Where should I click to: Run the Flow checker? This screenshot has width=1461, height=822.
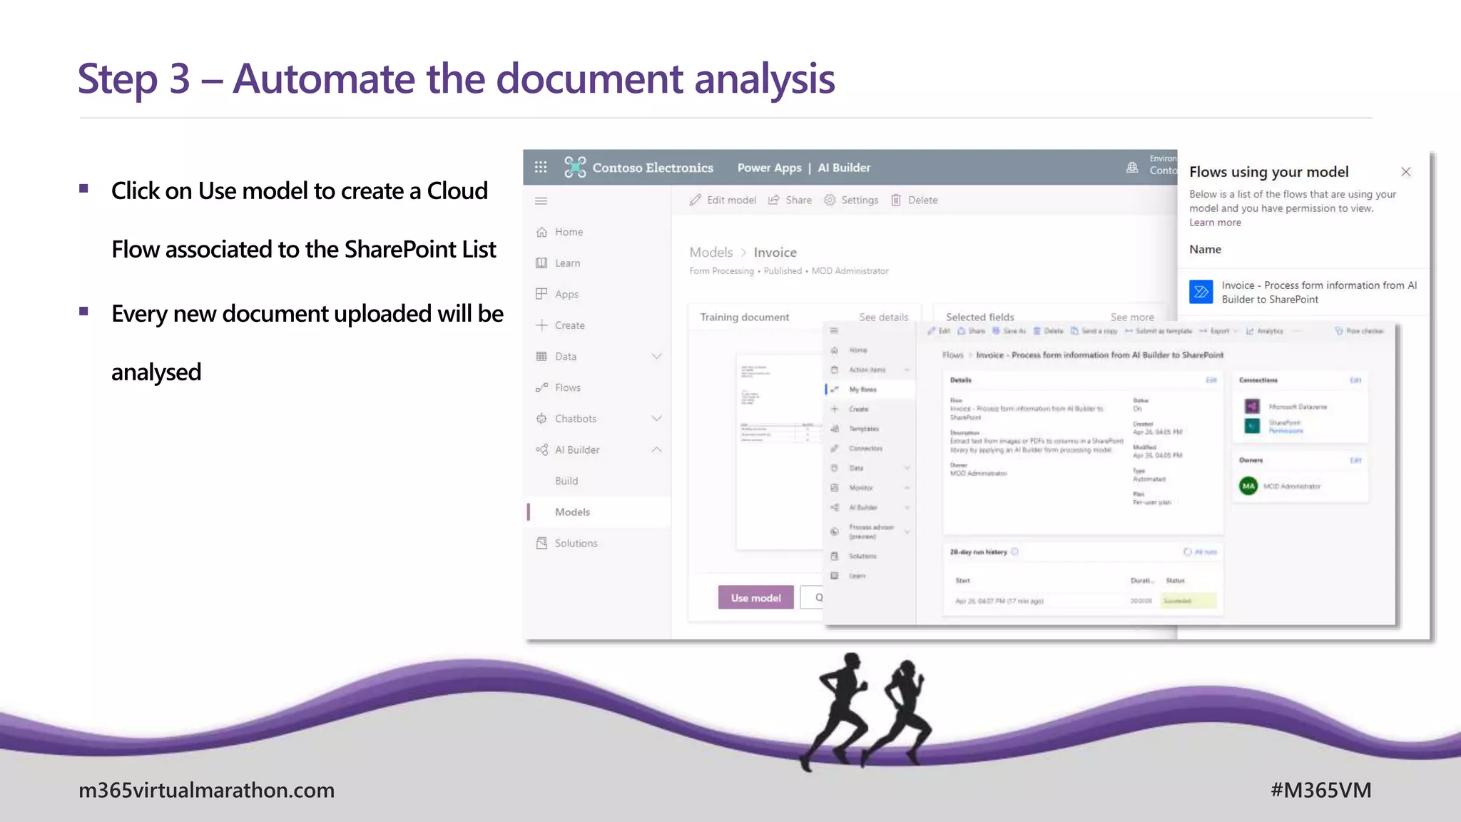click(x=1359, y=331)
